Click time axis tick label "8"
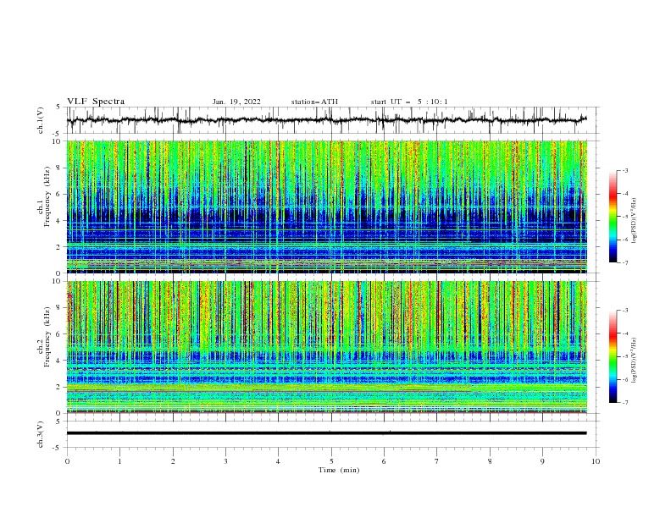The width and height of the screenshot is (671, 518). 490,461
